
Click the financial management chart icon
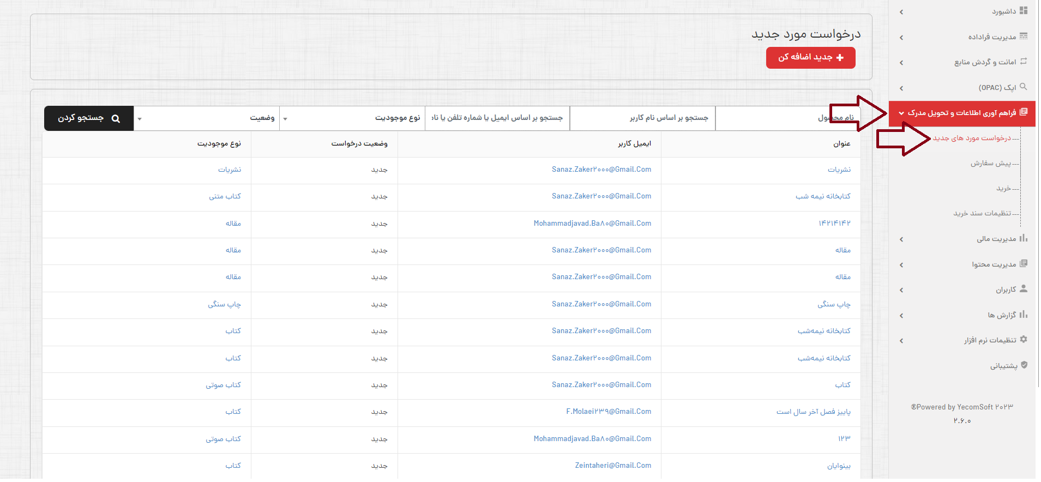(1023, 238)
